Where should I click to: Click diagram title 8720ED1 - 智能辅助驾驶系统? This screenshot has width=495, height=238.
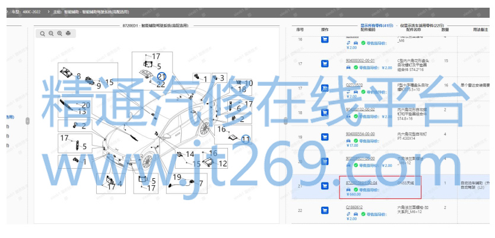(156, 25)
